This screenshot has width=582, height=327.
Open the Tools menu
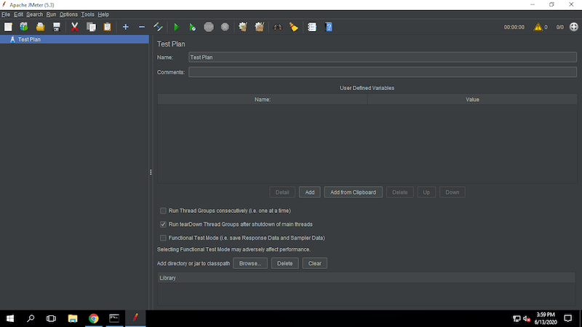click(87, 15)
